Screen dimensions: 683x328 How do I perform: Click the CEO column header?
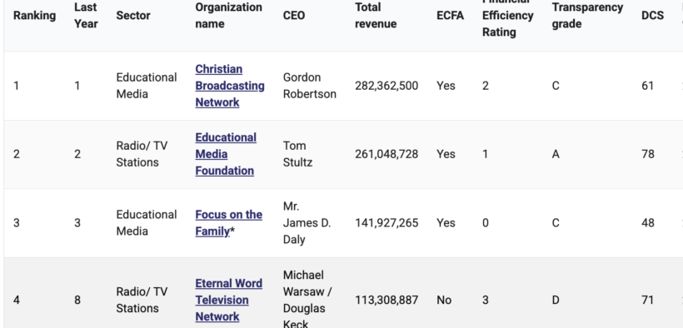[294, 15]
